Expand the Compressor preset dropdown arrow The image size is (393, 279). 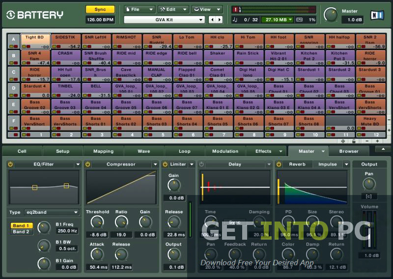[155, 165]
